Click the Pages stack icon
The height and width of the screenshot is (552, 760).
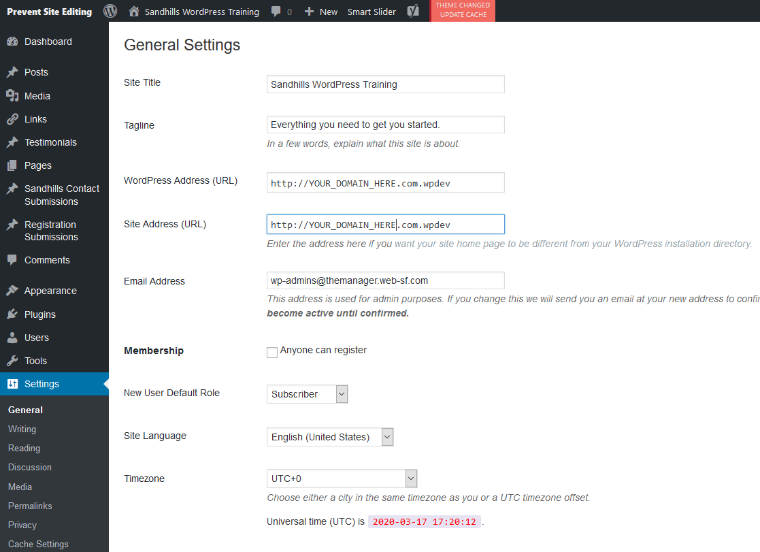[x=13, y=165]
